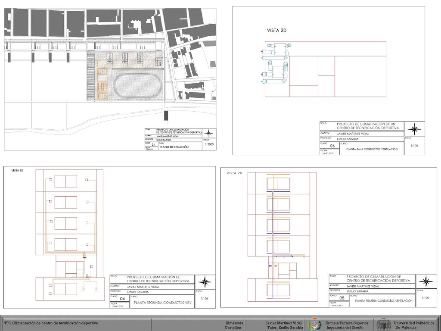Click project title text on plan 08 block

378,279
